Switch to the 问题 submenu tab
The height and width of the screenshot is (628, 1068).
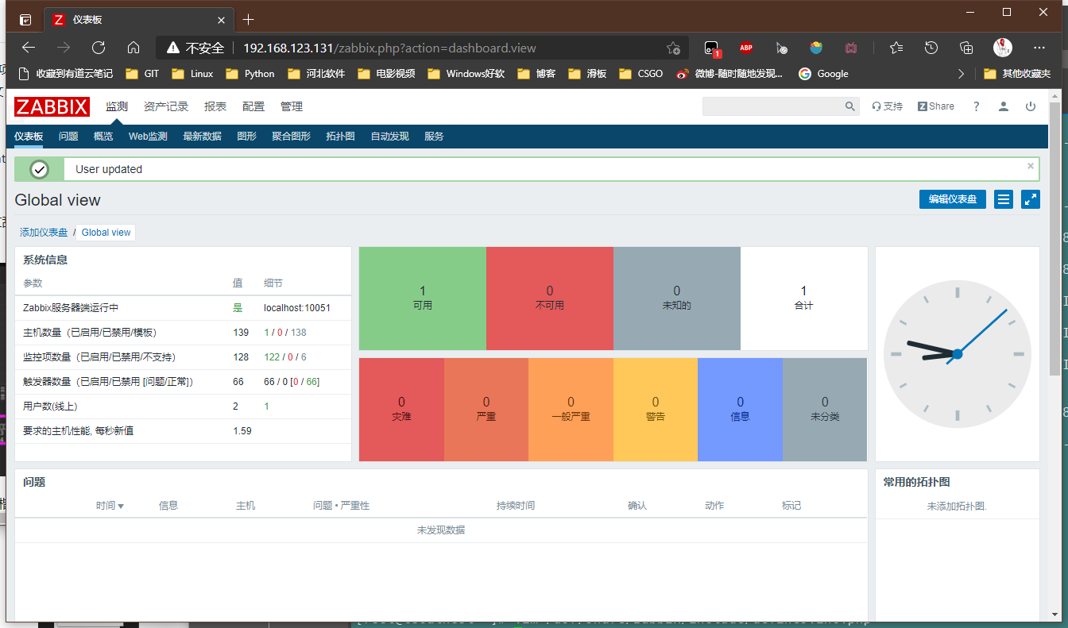coord(68,137)
